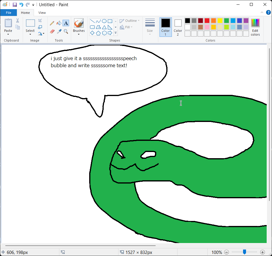Expand the Rotate dropdown arrow

point(43,33)
